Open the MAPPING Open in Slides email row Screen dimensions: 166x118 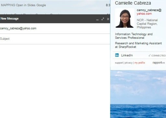[55, 5]
